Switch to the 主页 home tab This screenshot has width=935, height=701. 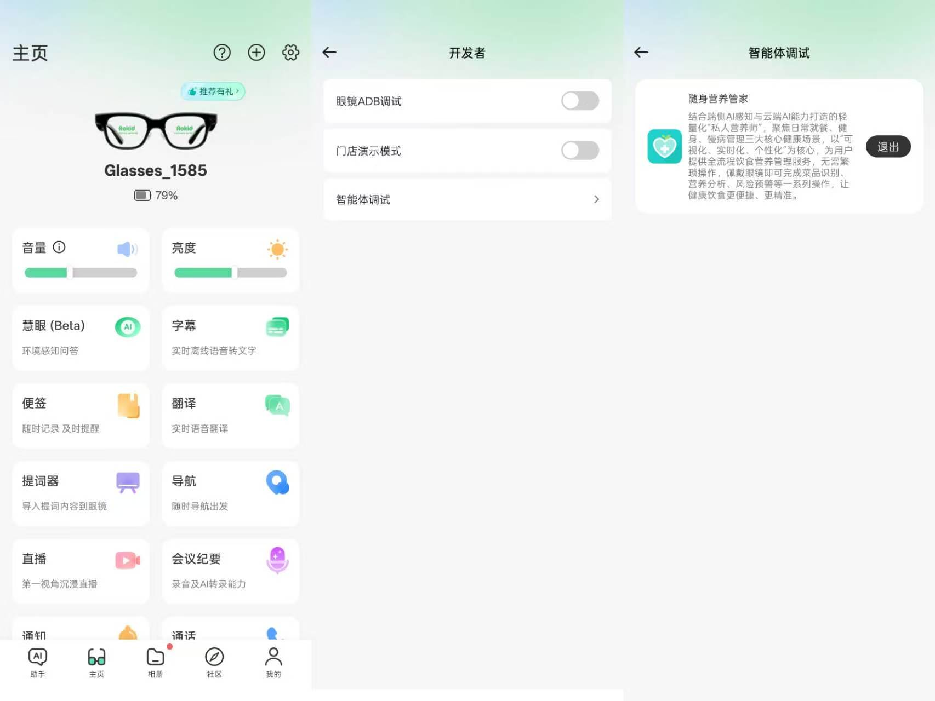point(96,663)
